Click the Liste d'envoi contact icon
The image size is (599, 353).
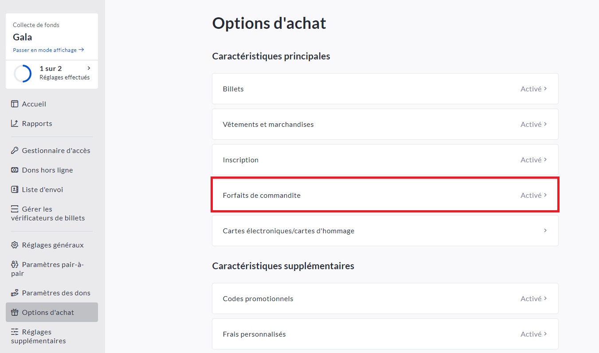point(15,190)
